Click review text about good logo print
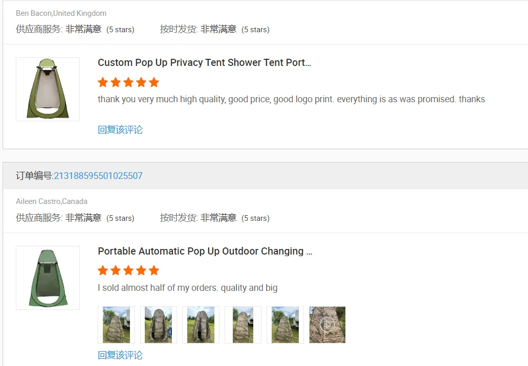Viewport: 528px width, 366px height. click(x=291, y=99)
